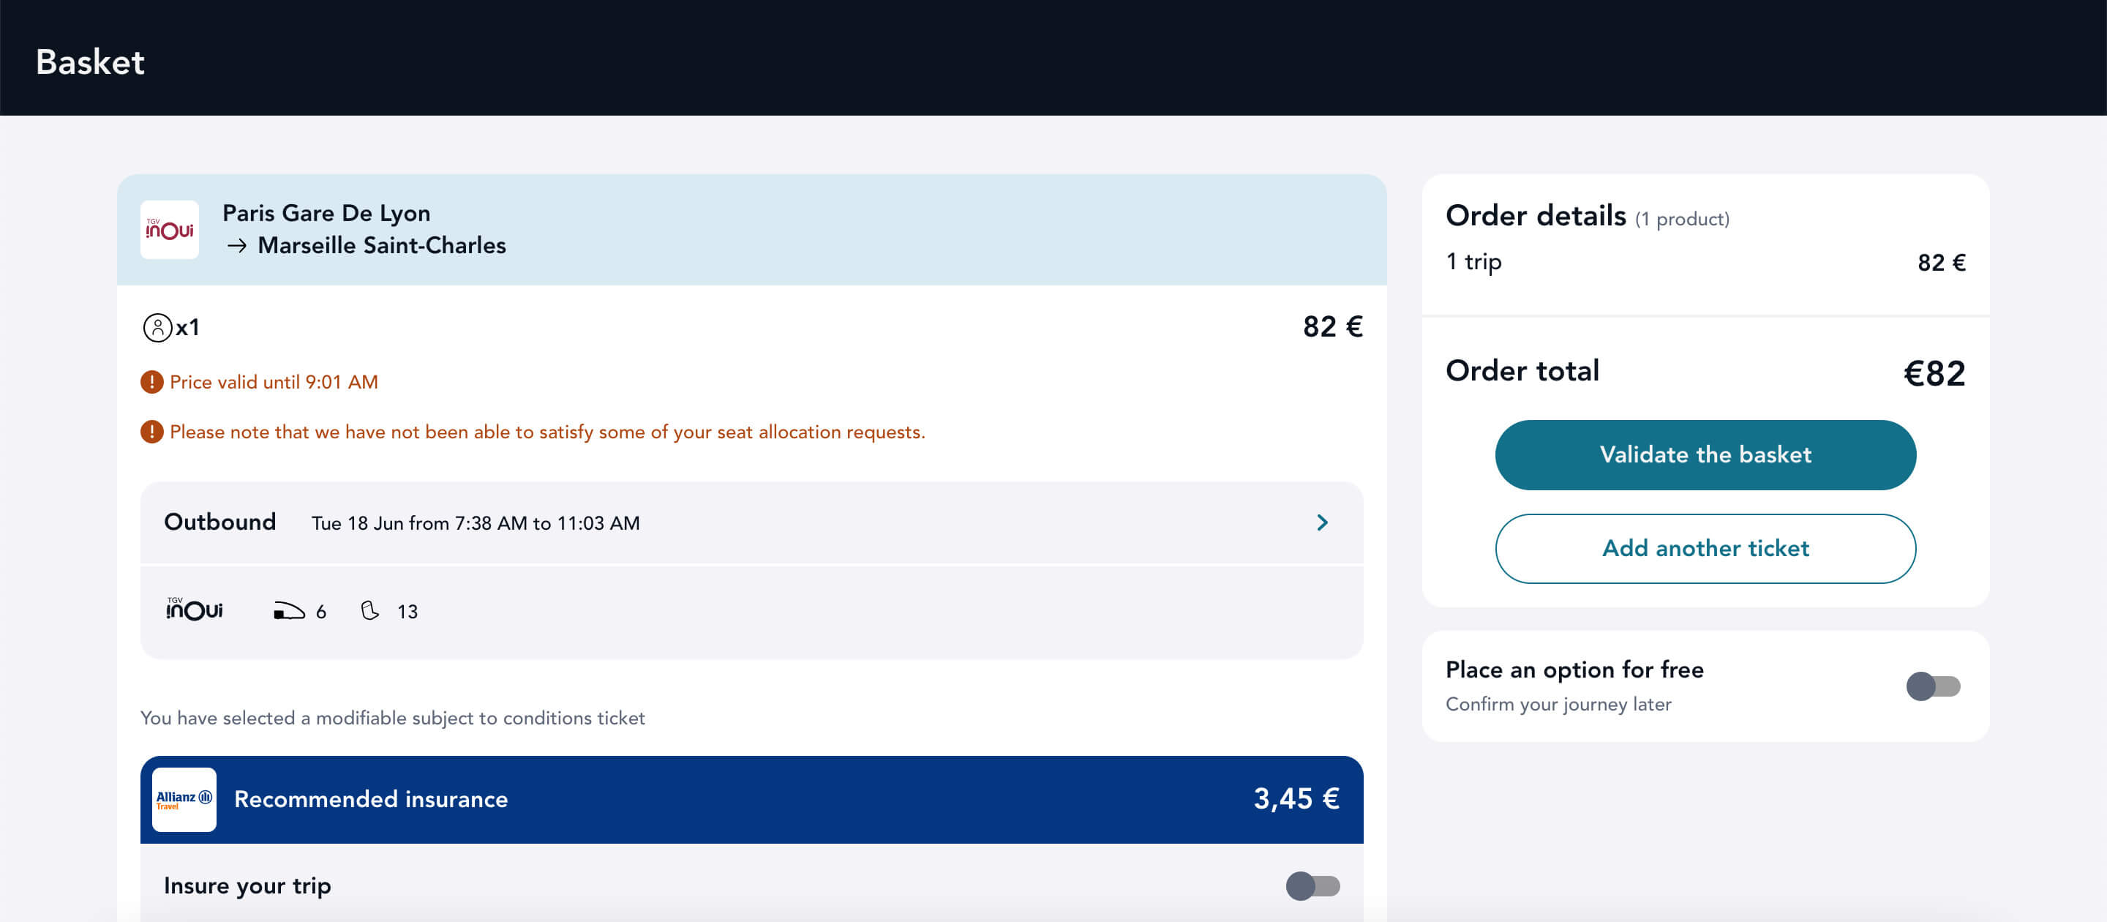Enable the Insure your trip switch

tap(1312, 886)
